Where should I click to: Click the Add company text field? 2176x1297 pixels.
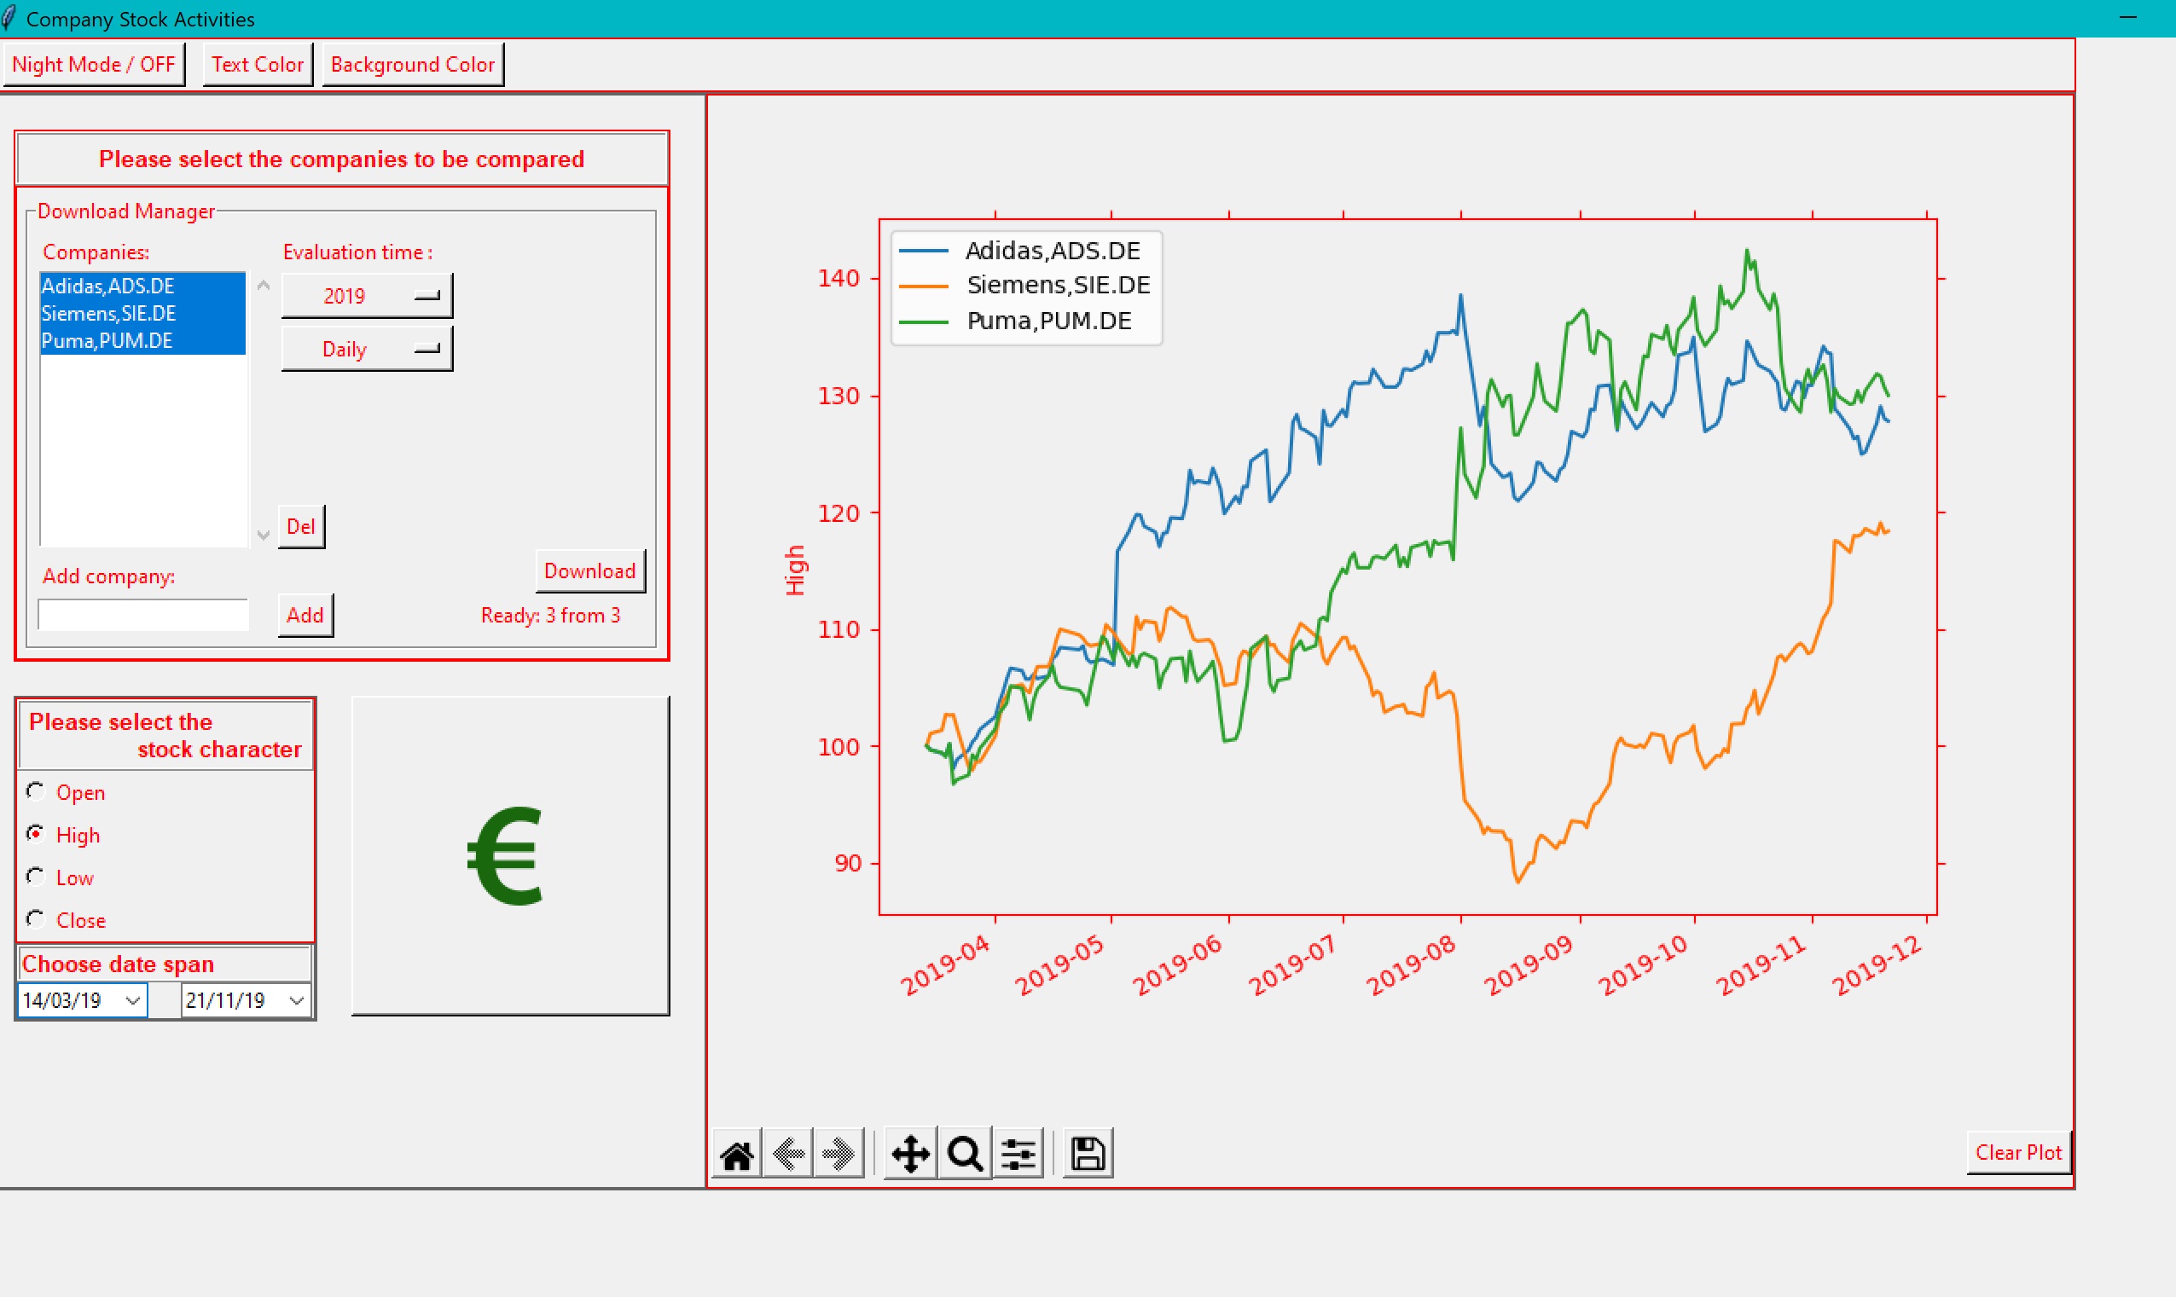pyautogui.click(x=143, y=615)
